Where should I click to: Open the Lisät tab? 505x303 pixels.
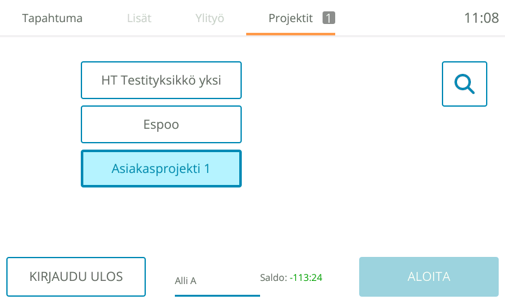point(139,18)
